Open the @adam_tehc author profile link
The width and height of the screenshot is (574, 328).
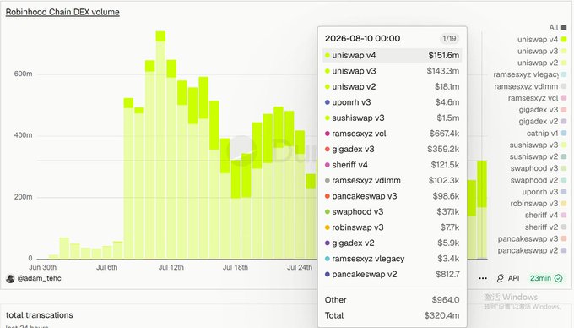tap(40, 278)
